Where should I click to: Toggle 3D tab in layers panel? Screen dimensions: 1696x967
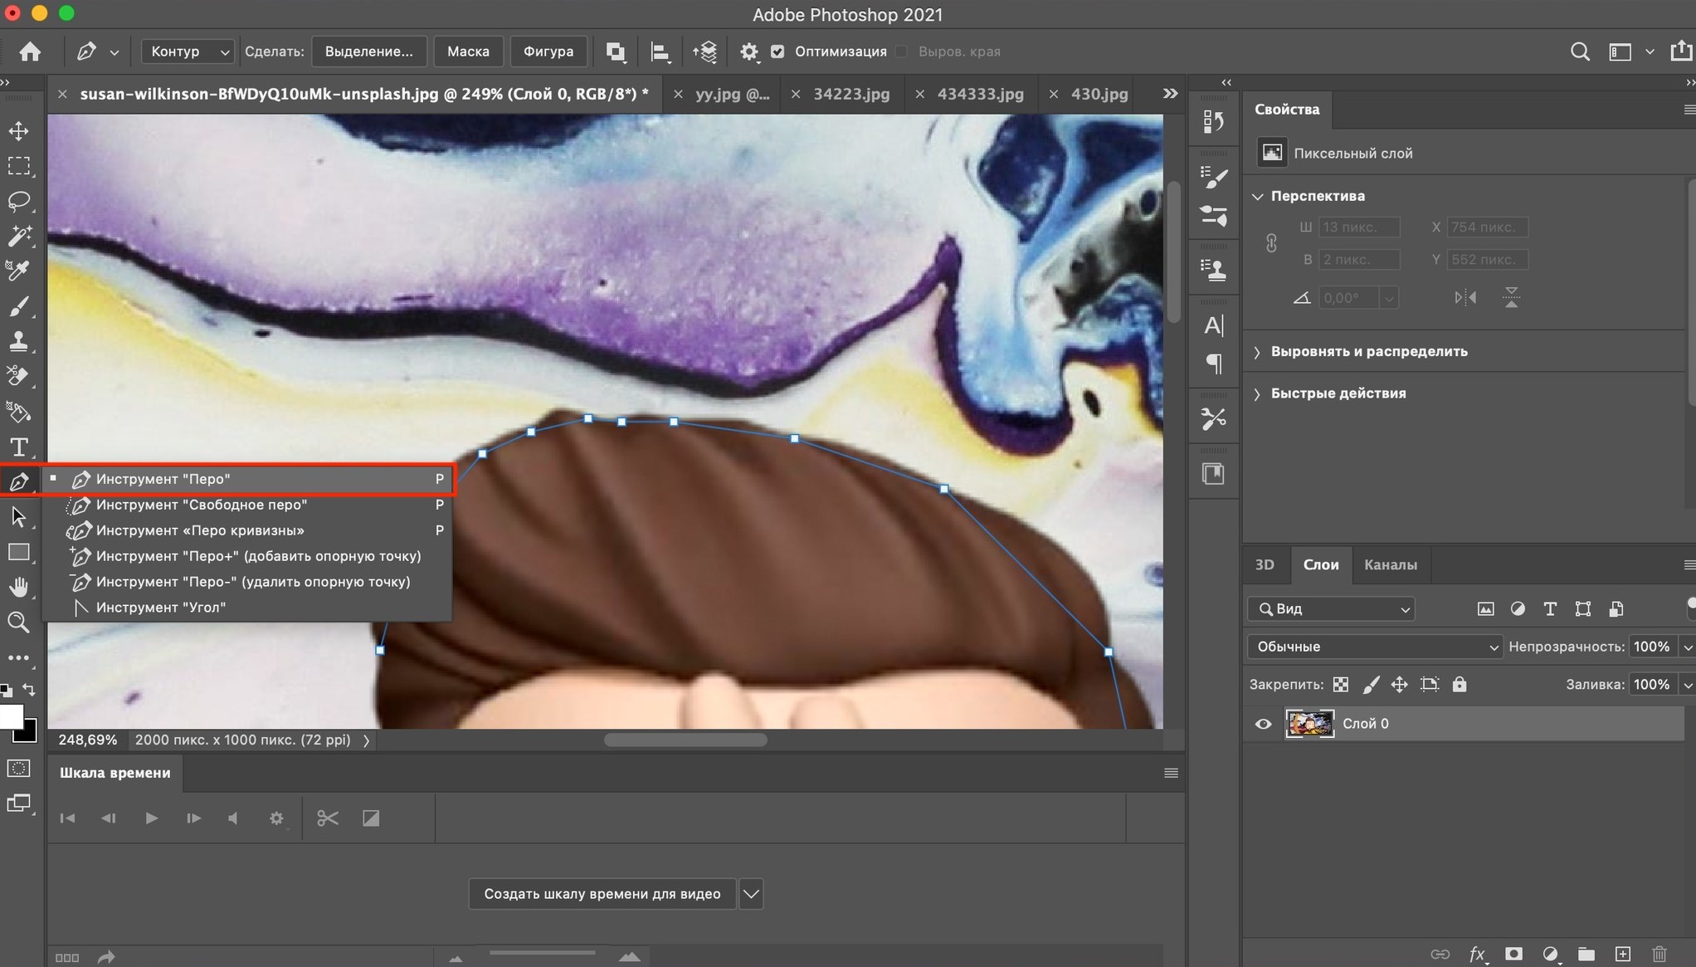click(x=1265, y=565)
